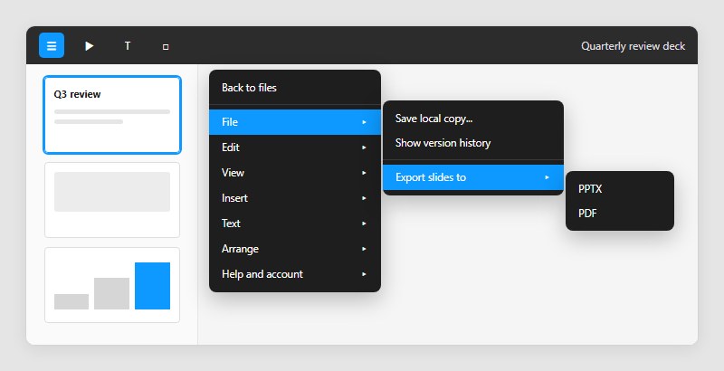
Task: Open the Insert submenu
Action: 295,198
